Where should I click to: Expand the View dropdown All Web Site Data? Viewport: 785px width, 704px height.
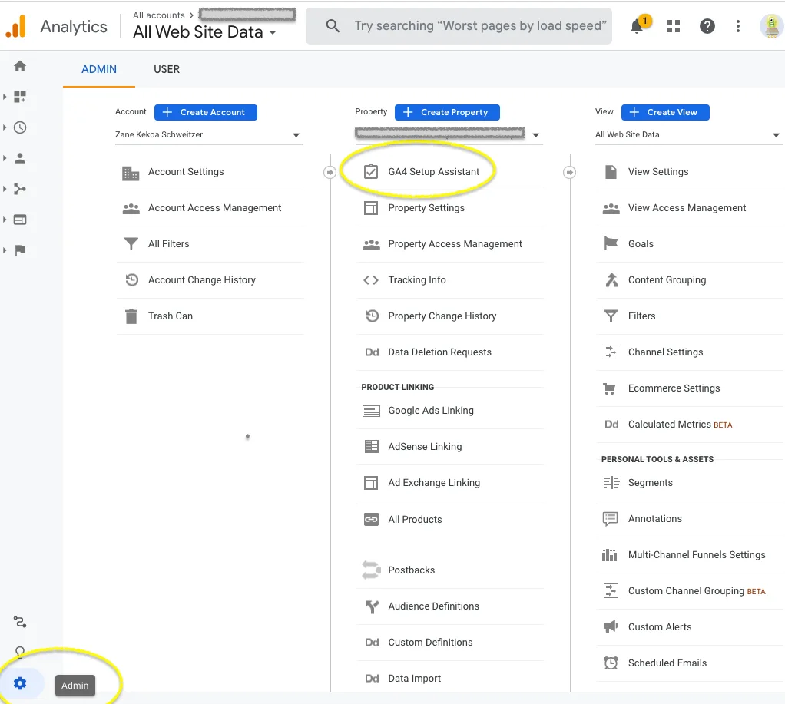[x=688, y=134]
